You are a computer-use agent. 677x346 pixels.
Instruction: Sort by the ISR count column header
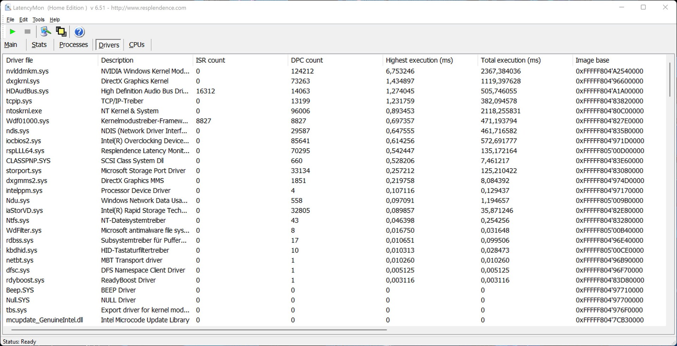240,60
